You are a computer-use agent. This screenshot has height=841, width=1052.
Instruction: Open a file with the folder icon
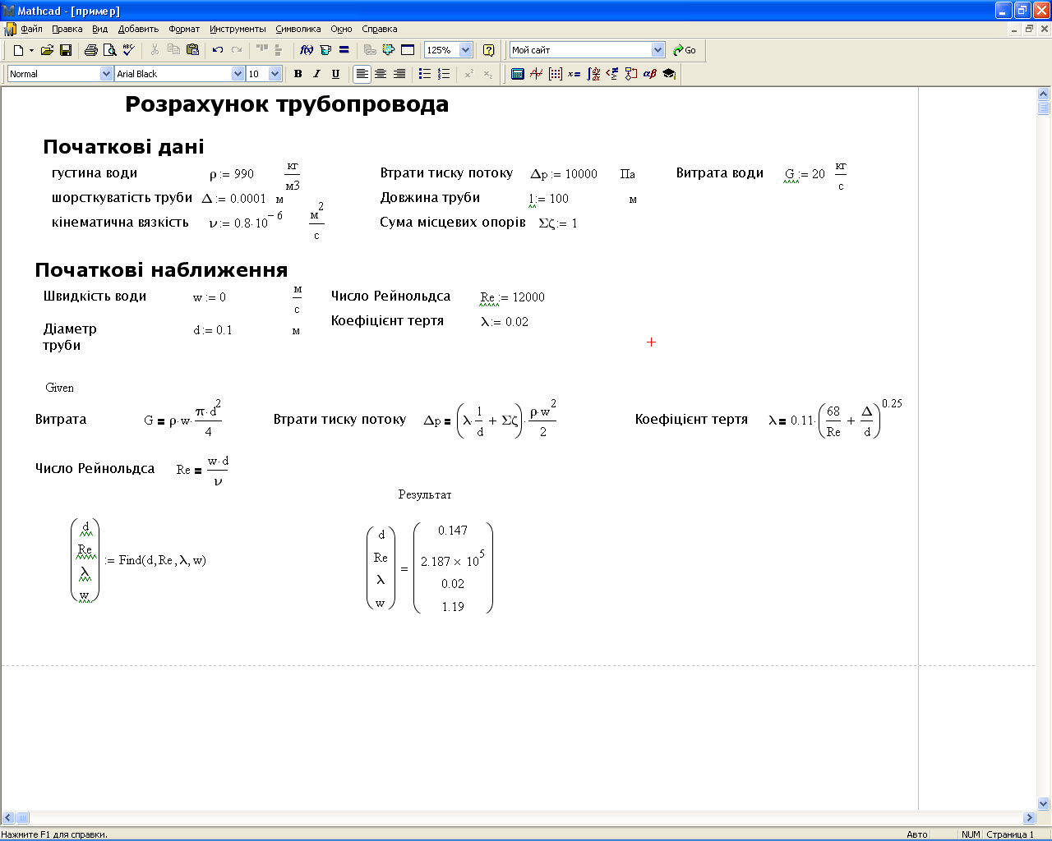tap(48, 50)
